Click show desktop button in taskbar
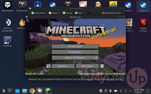151x94 pixels. pyautogui.click(x=148, y=91)
